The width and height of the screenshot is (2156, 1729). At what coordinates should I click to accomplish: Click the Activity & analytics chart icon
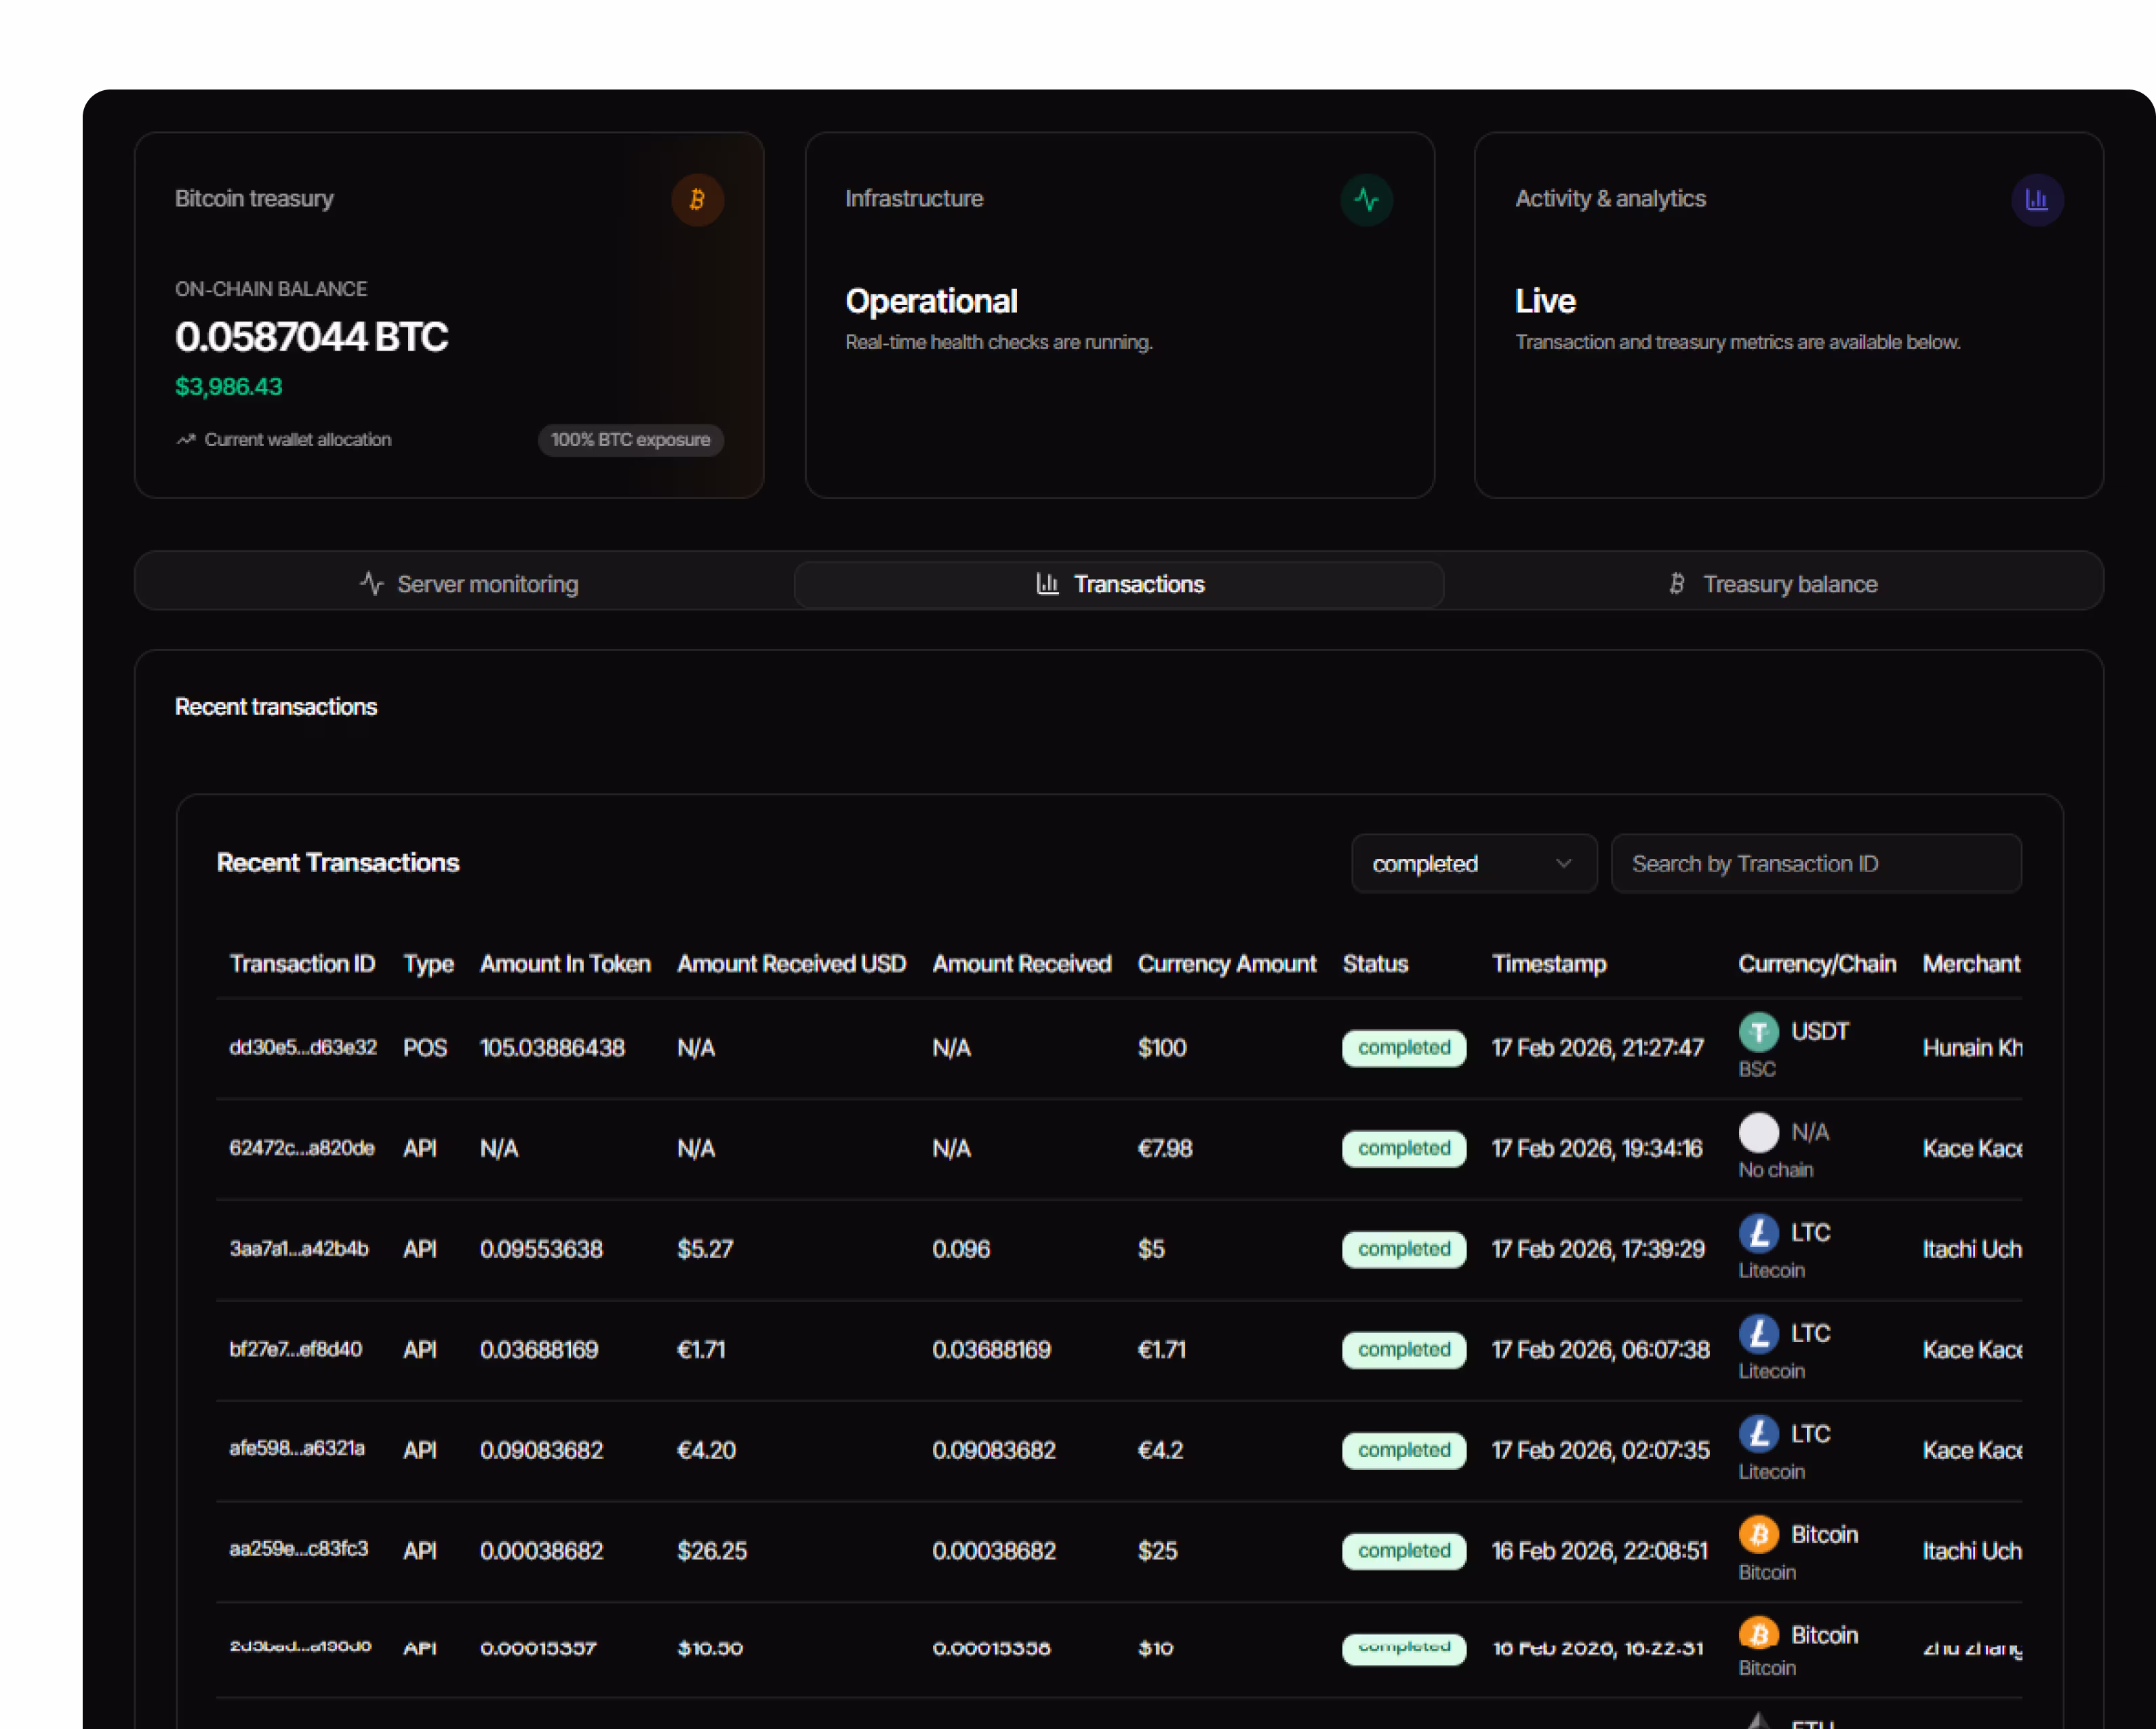click(2037, 200)
